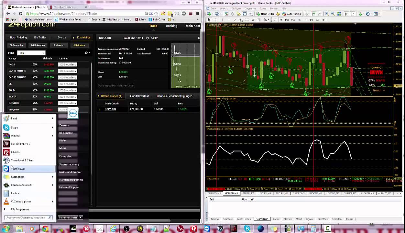
Task: Switch to the USDJPY,M5 chart tab
Action: (x=265, y=193)
